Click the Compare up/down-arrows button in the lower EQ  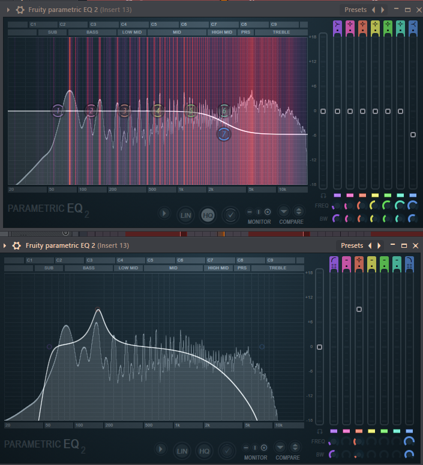click(295, 448)
